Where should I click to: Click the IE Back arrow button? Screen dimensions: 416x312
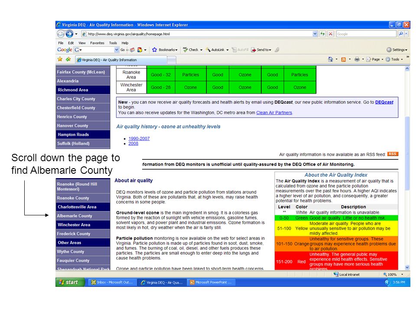[x=61, y=34]
